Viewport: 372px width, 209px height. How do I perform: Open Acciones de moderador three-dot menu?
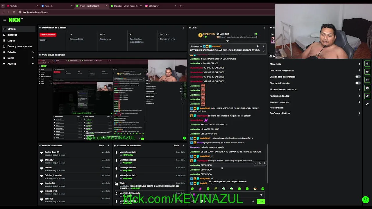pyautogui.click(x=183, y=145)
